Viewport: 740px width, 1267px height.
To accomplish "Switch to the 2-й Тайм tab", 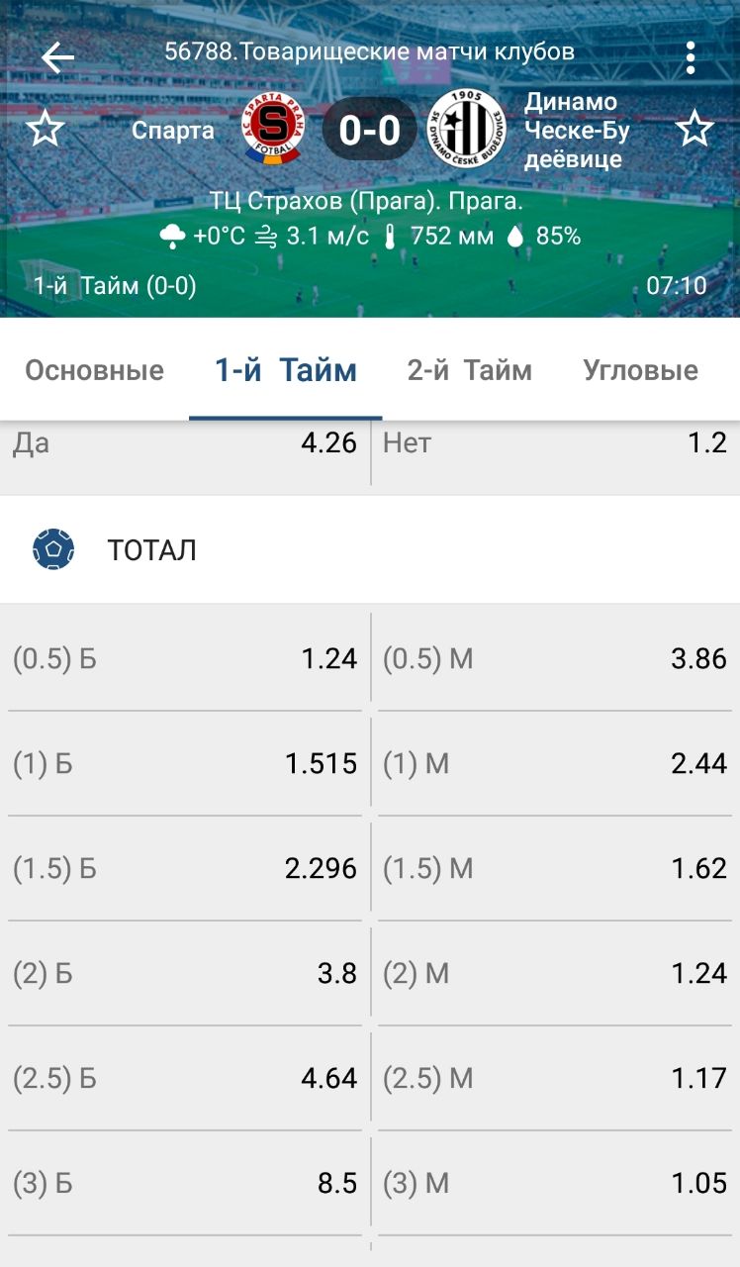I will coord(469,371).
